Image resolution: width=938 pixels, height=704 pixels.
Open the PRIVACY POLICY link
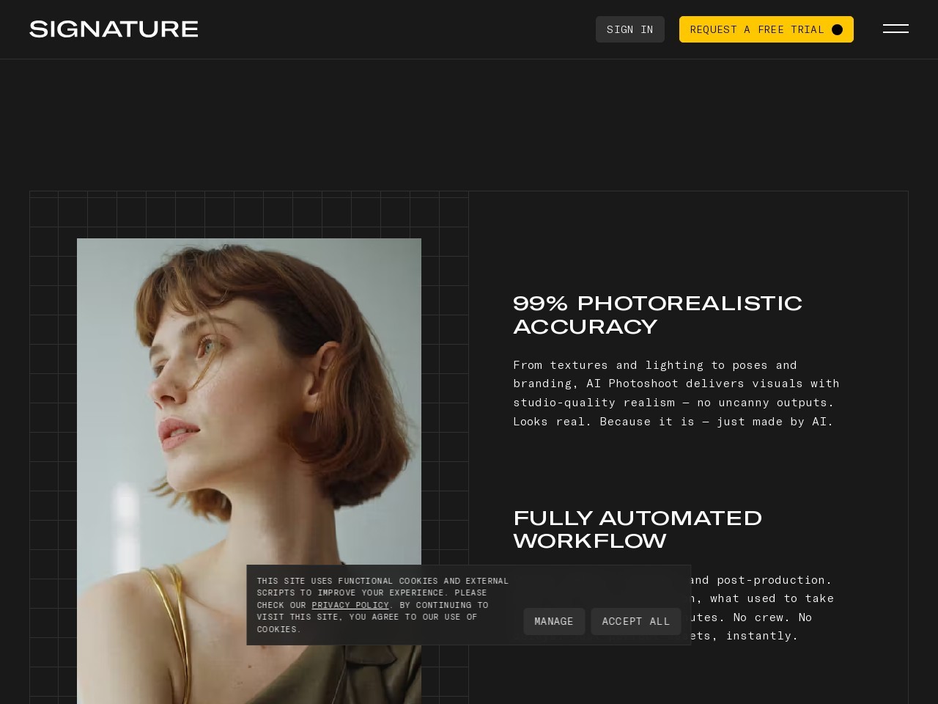click(350, 605)
